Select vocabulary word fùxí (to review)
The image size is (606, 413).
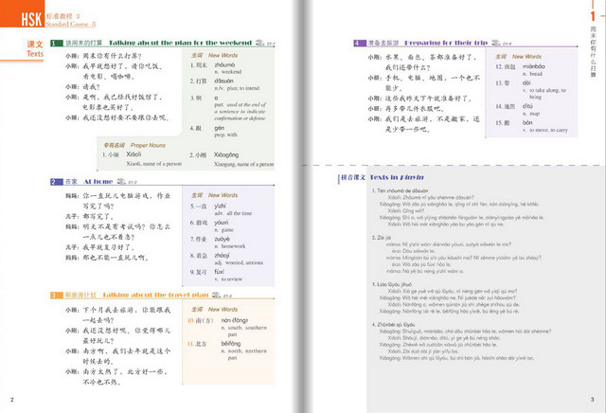pos(219,272)
